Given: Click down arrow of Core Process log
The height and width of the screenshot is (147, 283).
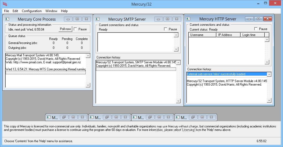Looking at the screenshot, I should (88, 85).
